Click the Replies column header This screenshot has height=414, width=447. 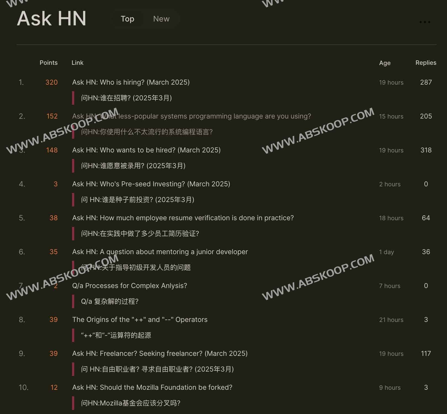click(x=426, y=63)
